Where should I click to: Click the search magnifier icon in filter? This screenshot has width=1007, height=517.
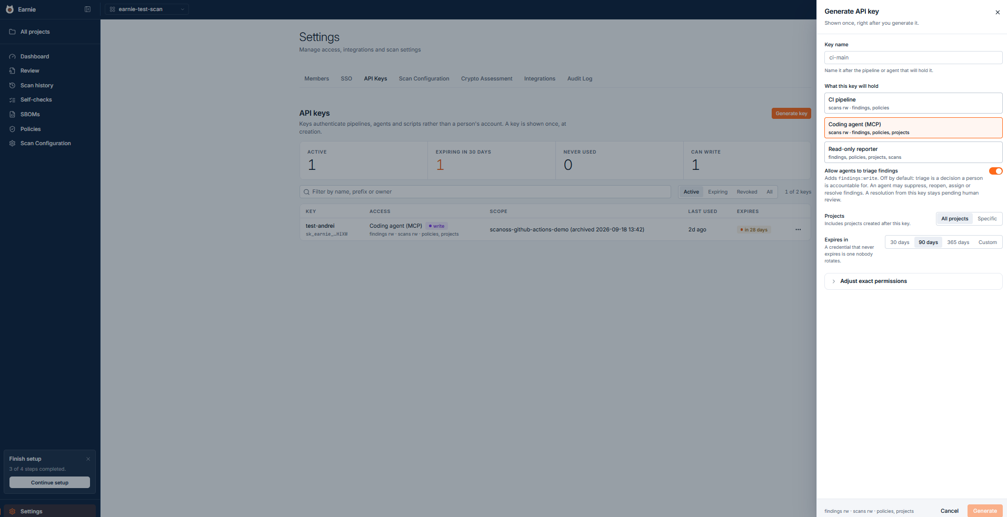pyautogui.click(x=306, y=192)
